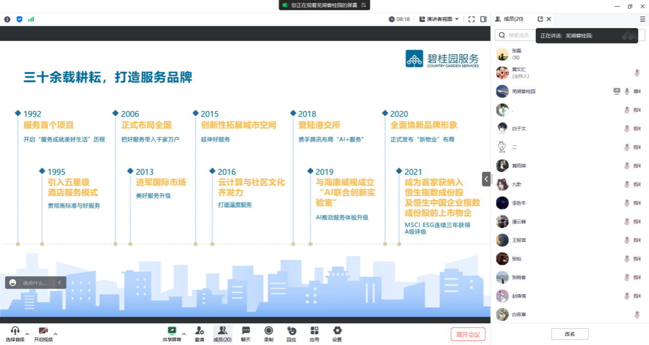Open the 应用 apps button
Image resolution: width=649 pixels, height=345 pixels.
click(x=314, y=333)
